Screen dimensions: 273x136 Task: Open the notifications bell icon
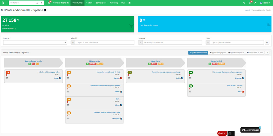250,3
